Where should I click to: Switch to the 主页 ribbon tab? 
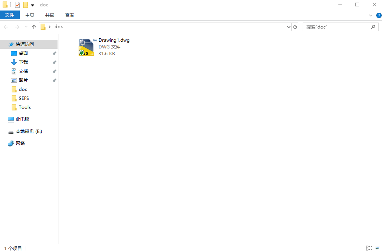point(30,15)
